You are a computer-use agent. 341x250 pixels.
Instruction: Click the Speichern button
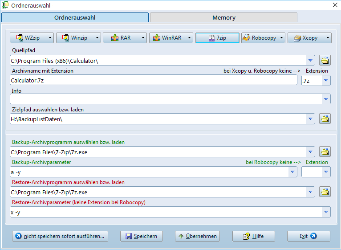coord(142,236)
